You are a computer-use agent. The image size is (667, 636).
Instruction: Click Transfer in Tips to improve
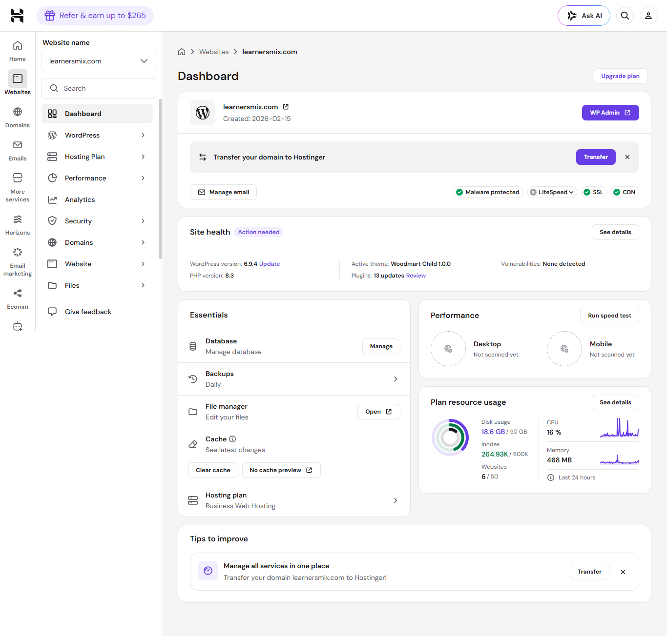point(589,572)
